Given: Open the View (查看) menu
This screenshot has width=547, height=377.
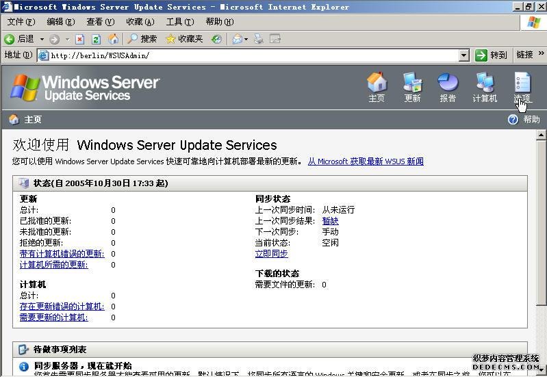Looking at the screenshot, I should point(101,22).
